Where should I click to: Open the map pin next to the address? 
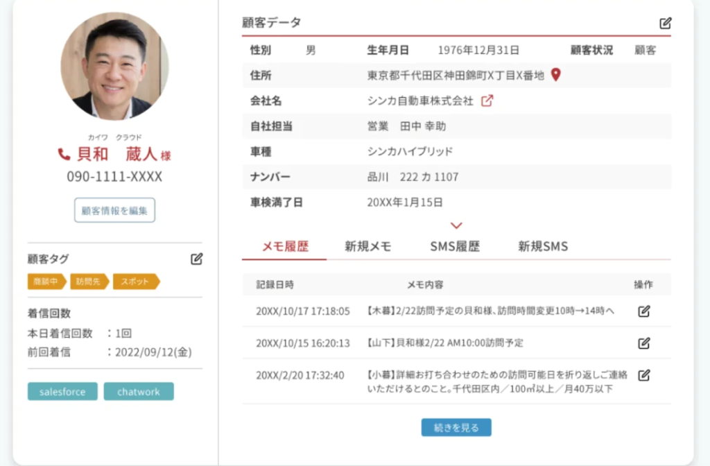tap(555, 75)
